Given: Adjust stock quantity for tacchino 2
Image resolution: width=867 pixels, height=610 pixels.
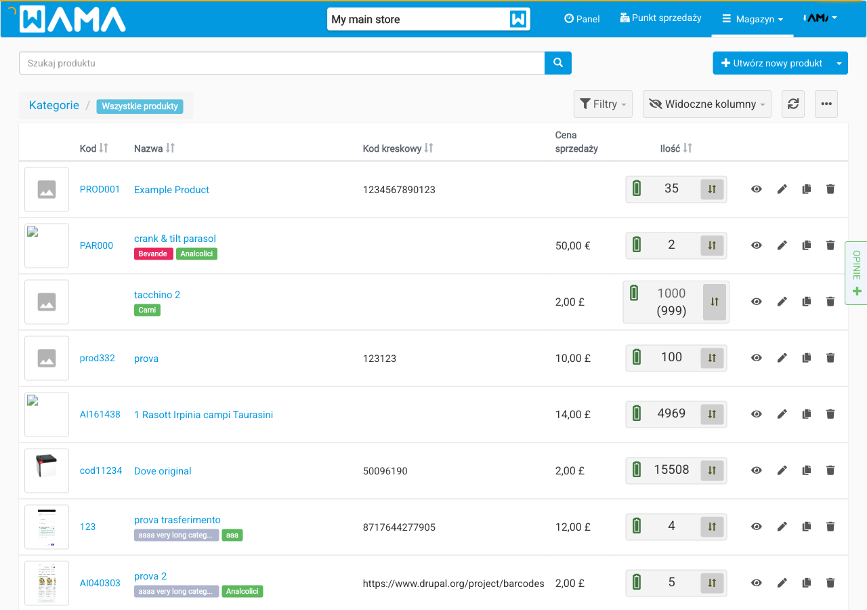Looking at the screenshot, I should coord(714,302).
